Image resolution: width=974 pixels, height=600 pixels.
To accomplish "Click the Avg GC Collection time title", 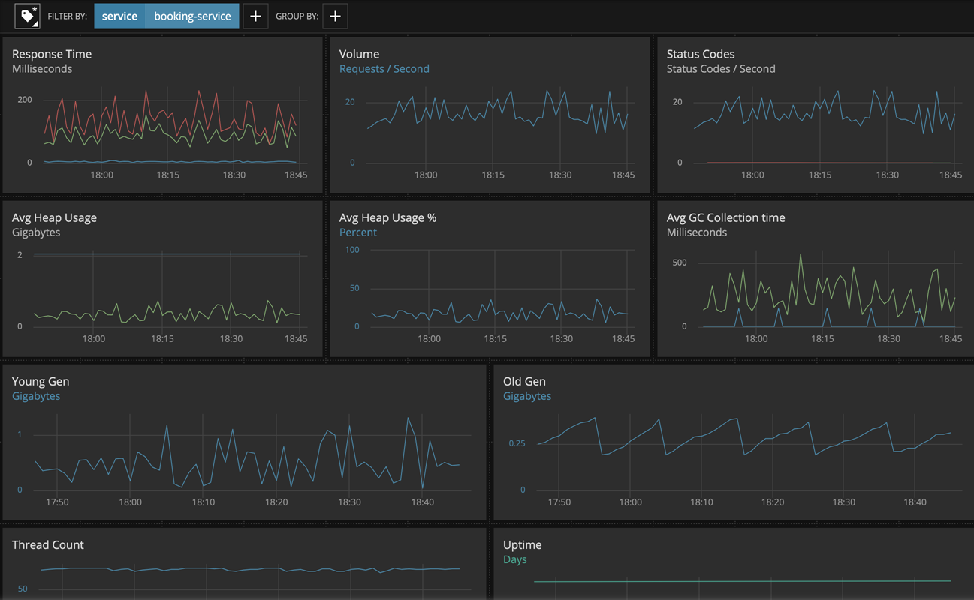I will click(725, 217).
